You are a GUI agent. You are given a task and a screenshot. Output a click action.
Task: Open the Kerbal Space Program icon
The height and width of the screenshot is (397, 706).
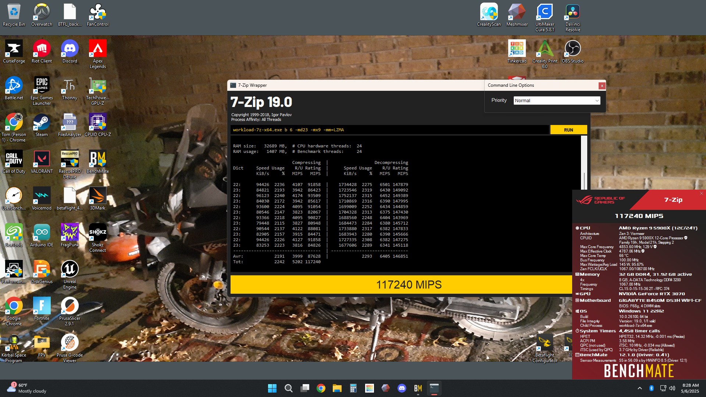14,348
